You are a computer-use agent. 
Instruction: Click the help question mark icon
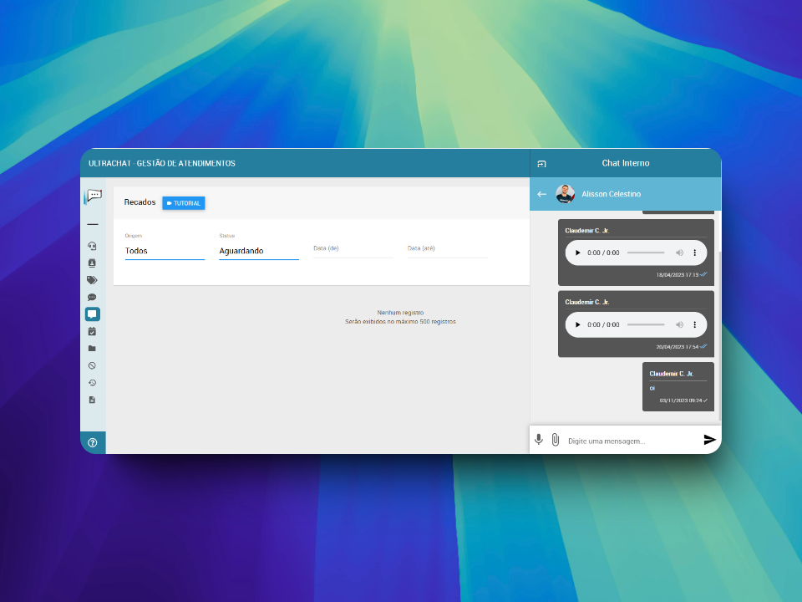93,442
